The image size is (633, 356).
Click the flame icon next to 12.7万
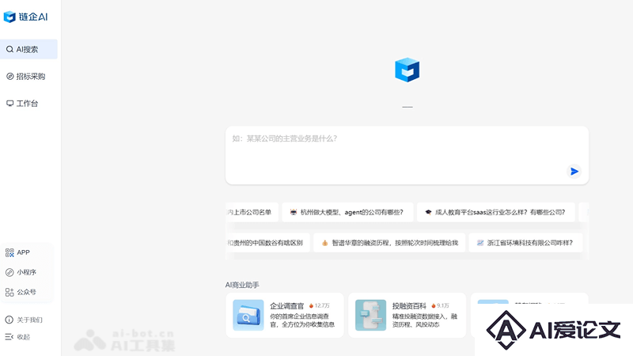point(311,305)
